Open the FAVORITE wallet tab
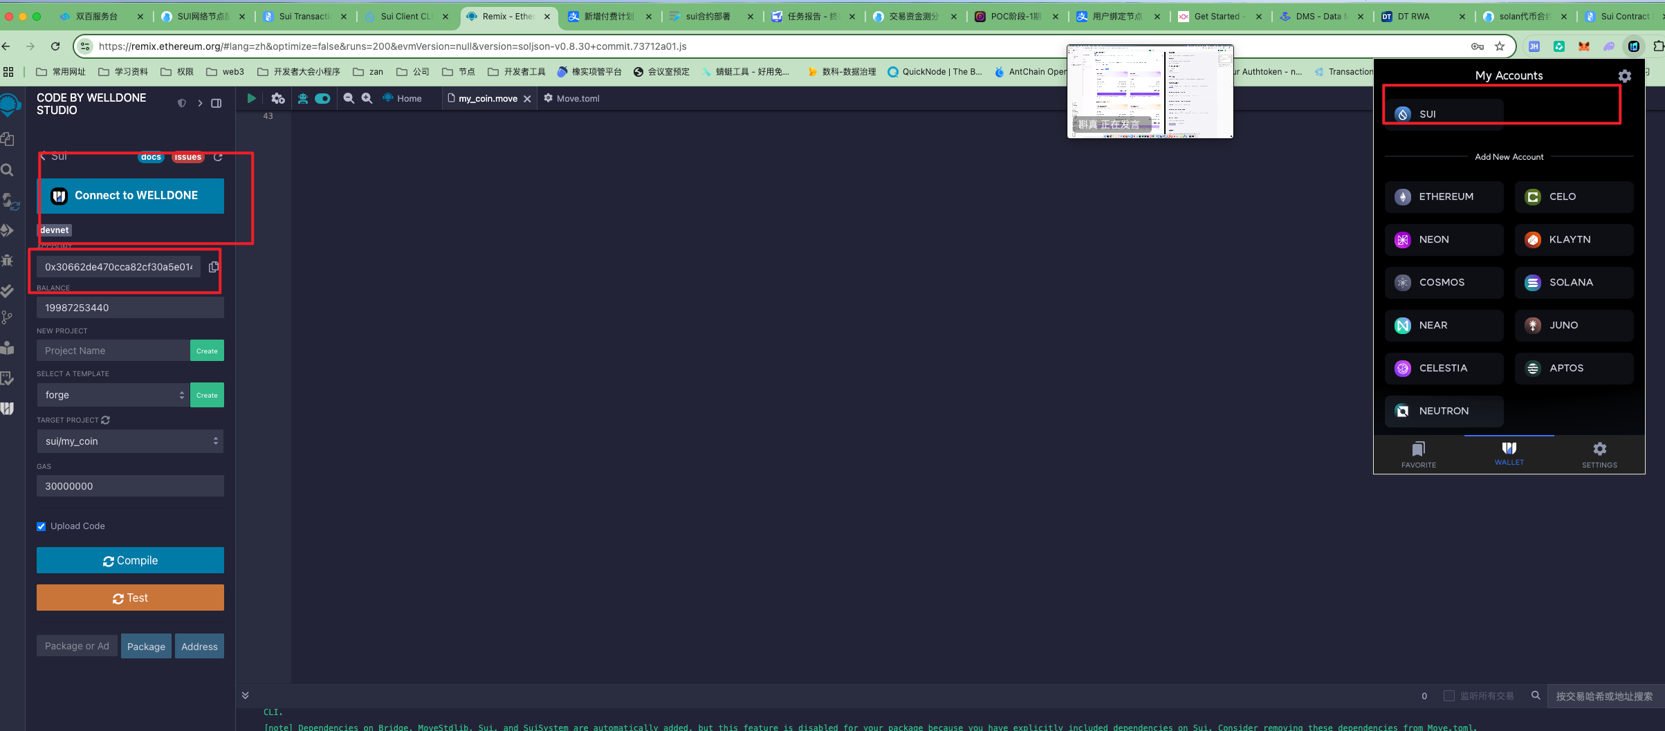The height and width of the screenshot is (731, 1665). pyautogui.click(x=1419, y=455)
